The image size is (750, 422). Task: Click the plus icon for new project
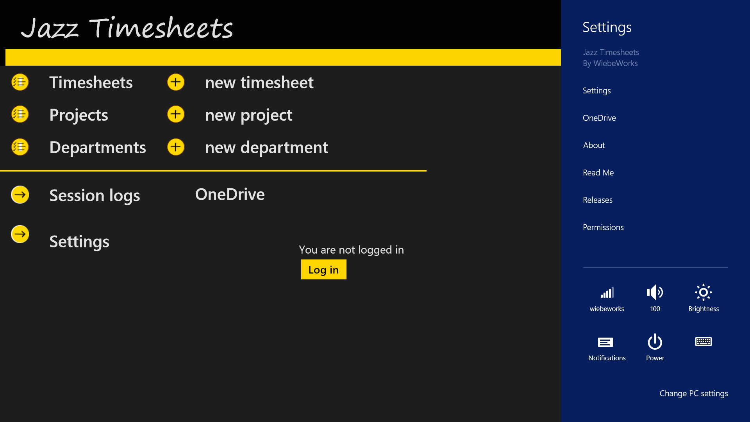176,114
